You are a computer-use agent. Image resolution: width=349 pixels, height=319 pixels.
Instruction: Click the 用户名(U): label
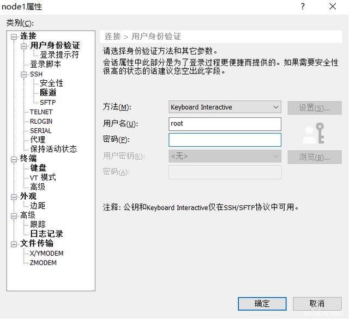(x=121, y=124)
